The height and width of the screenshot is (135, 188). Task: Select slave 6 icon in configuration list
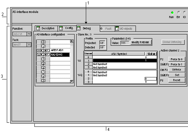tap(43, 67)
